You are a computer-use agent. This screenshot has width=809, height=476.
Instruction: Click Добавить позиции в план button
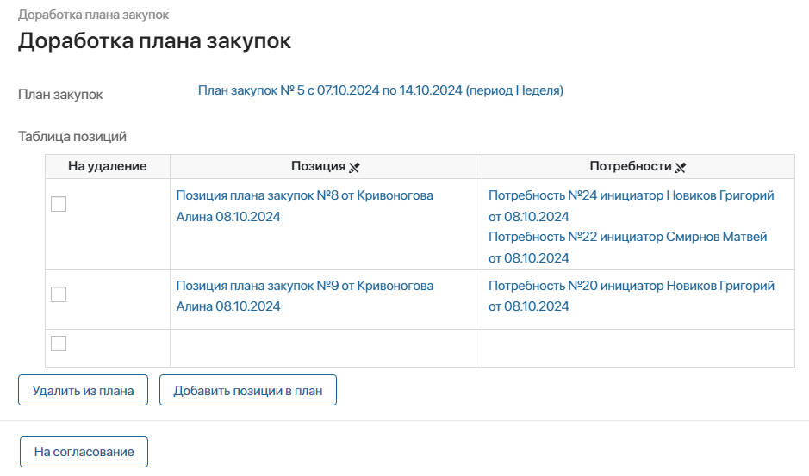pyautogui.click(x=248, y=391)
